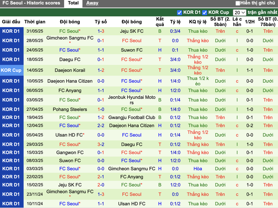Screen dimensions: 278x208
Task: Click Thua 1/2 kèo on 10/05/25 row
Action: pyautogui.click(x=198, y=81)
